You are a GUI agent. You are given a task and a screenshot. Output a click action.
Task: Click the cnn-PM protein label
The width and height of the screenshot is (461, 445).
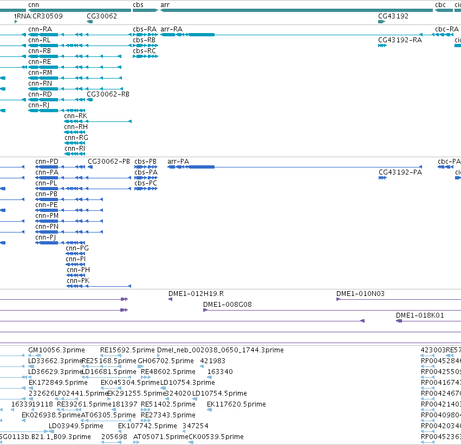[47, 216]
